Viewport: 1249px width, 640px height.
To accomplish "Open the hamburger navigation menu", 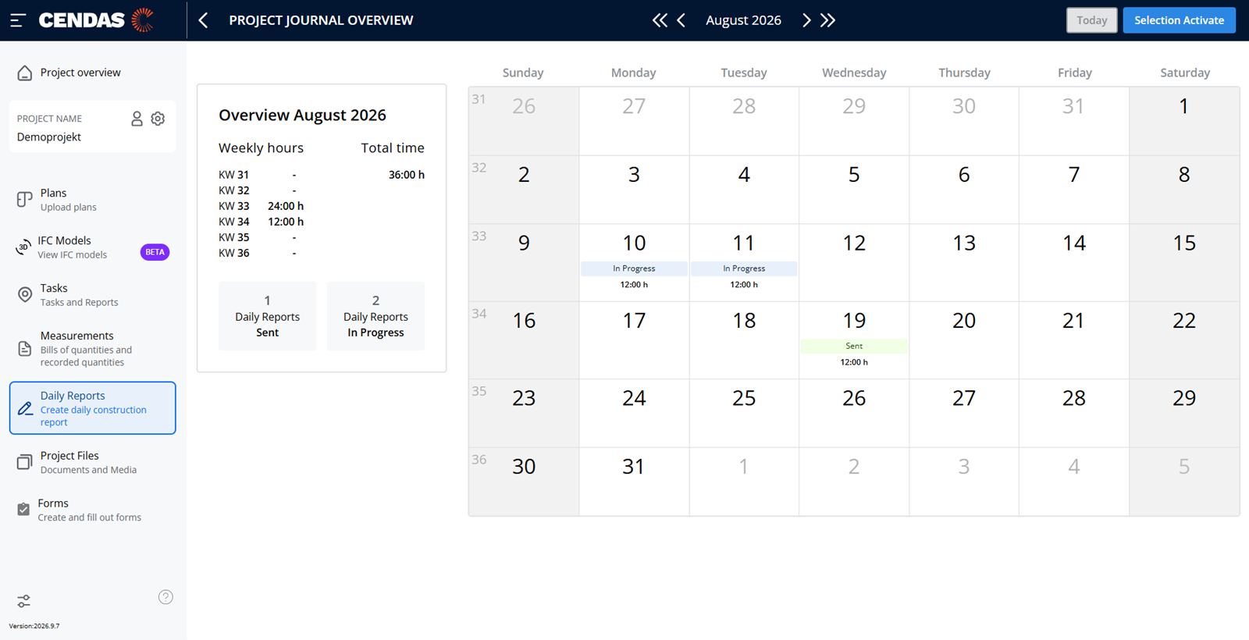I will 18,20.
